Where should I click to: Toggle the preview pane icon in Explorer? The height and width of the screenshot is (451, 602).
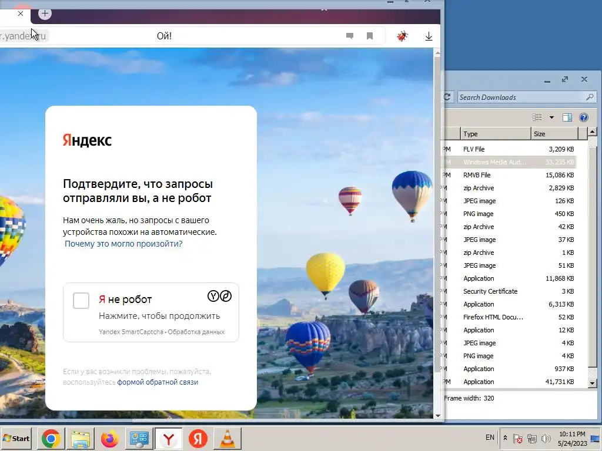click(x=567, y=117)
